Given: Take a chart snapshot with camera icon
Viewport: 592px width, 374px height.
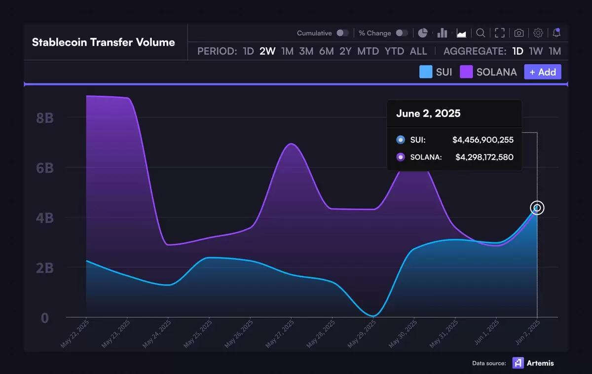Looking at the screenshot, I should pyautogui.click(x=519, y=33).
